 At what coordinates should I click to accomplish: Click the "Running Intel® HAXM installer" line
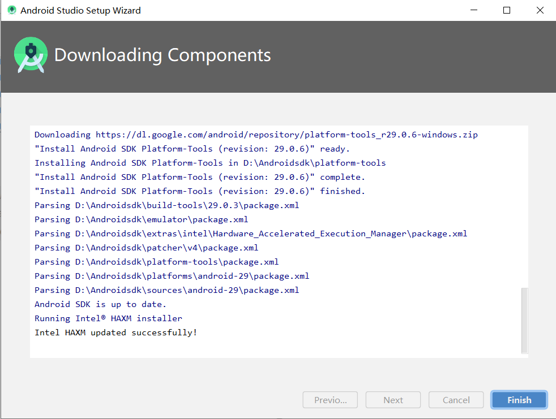tap(108, 318)
